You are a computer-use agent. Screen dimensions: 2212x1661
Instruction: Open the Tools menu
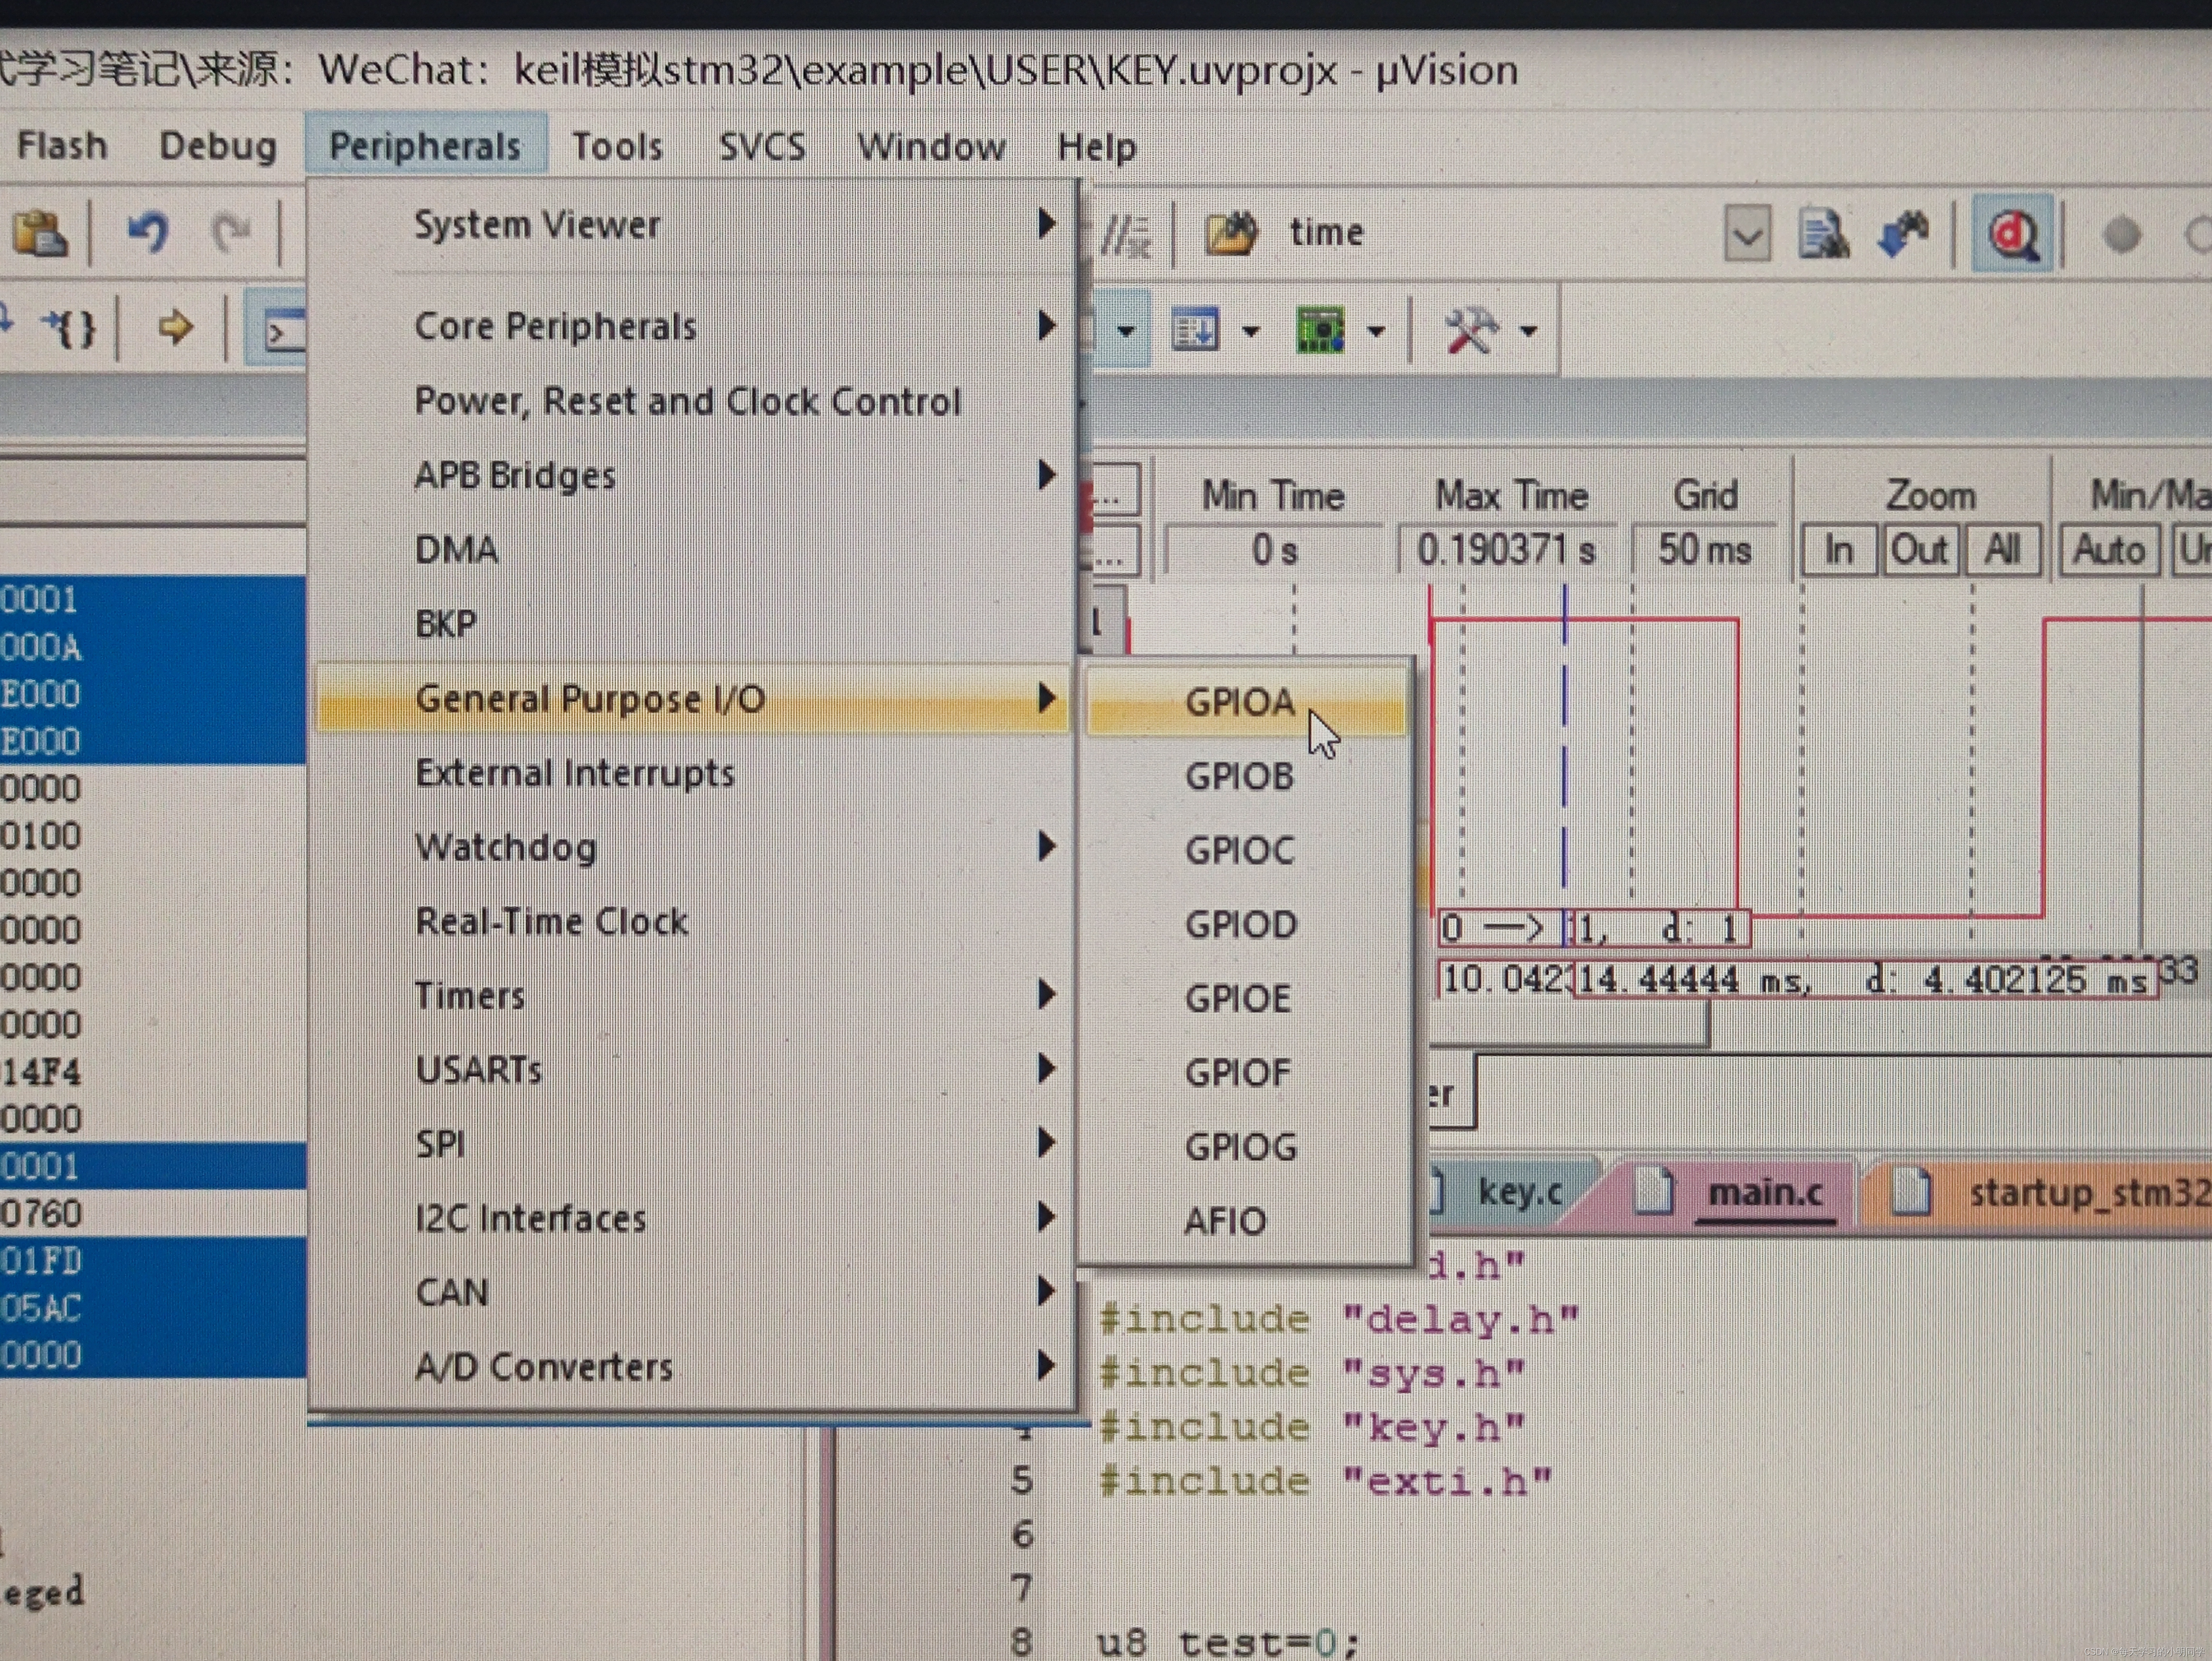pos(617,147)
